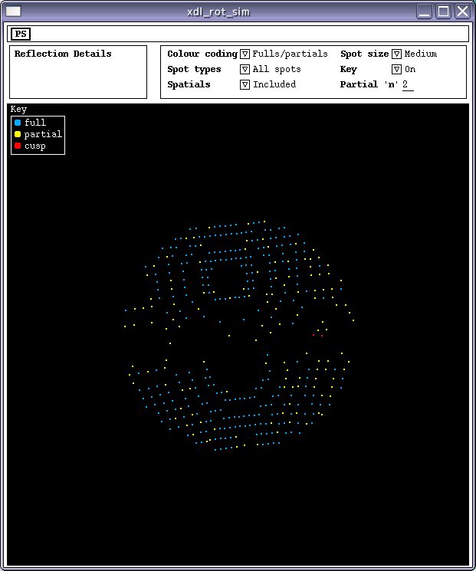Click the xdl_rot_sim title bar text

click(218, 11)
